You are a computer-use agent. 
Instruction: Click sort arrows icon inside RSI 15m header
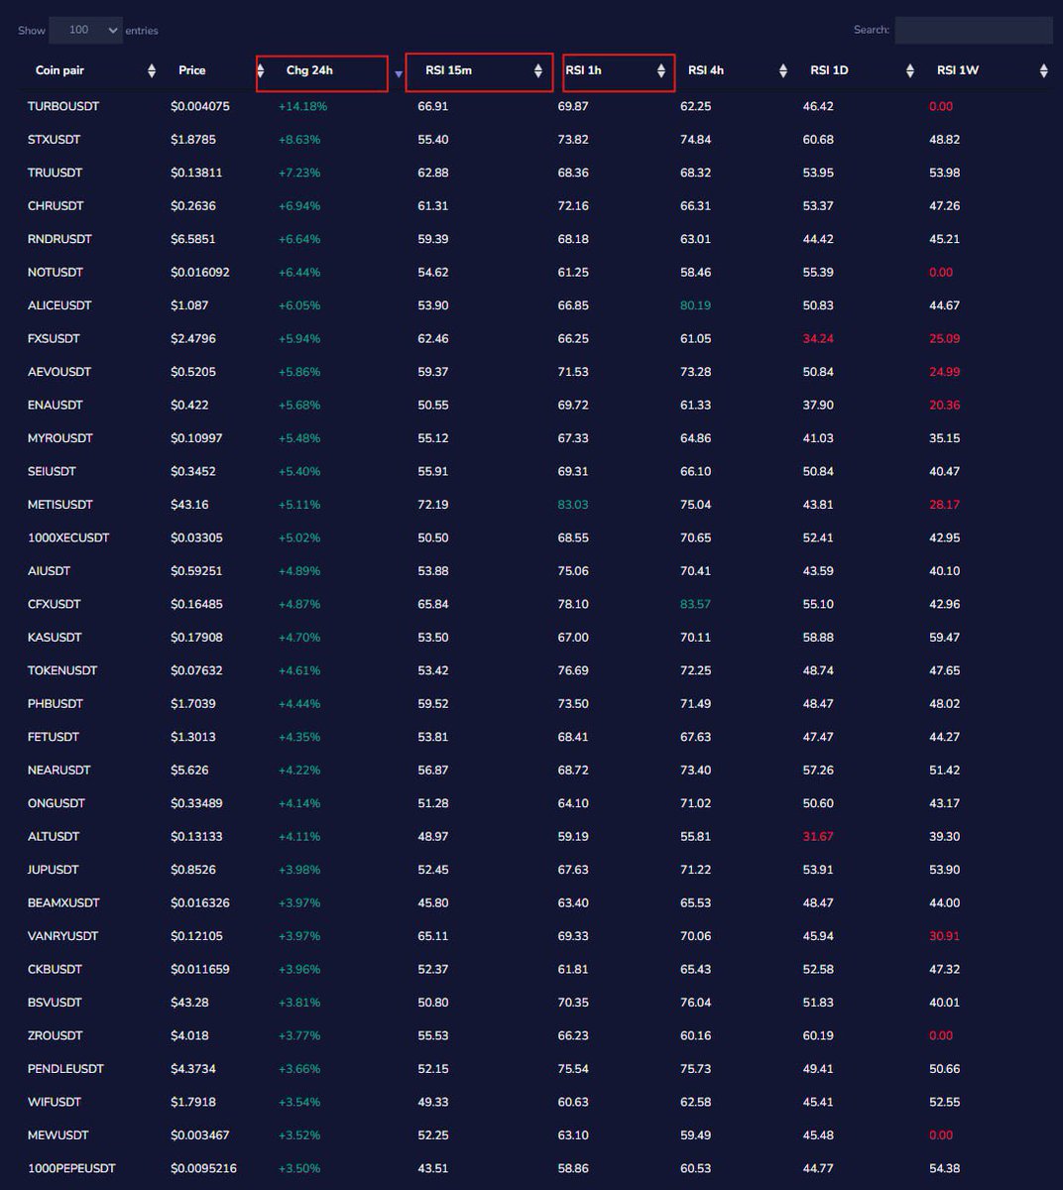pyautogui.click(x=538, y=70)
